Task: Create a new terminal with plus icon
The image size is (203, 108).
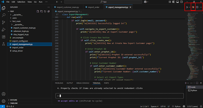Action: pyautogui.click(x=186, y=83)
